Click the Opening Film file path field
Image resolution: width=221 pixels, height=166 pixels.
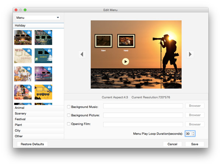143,125
